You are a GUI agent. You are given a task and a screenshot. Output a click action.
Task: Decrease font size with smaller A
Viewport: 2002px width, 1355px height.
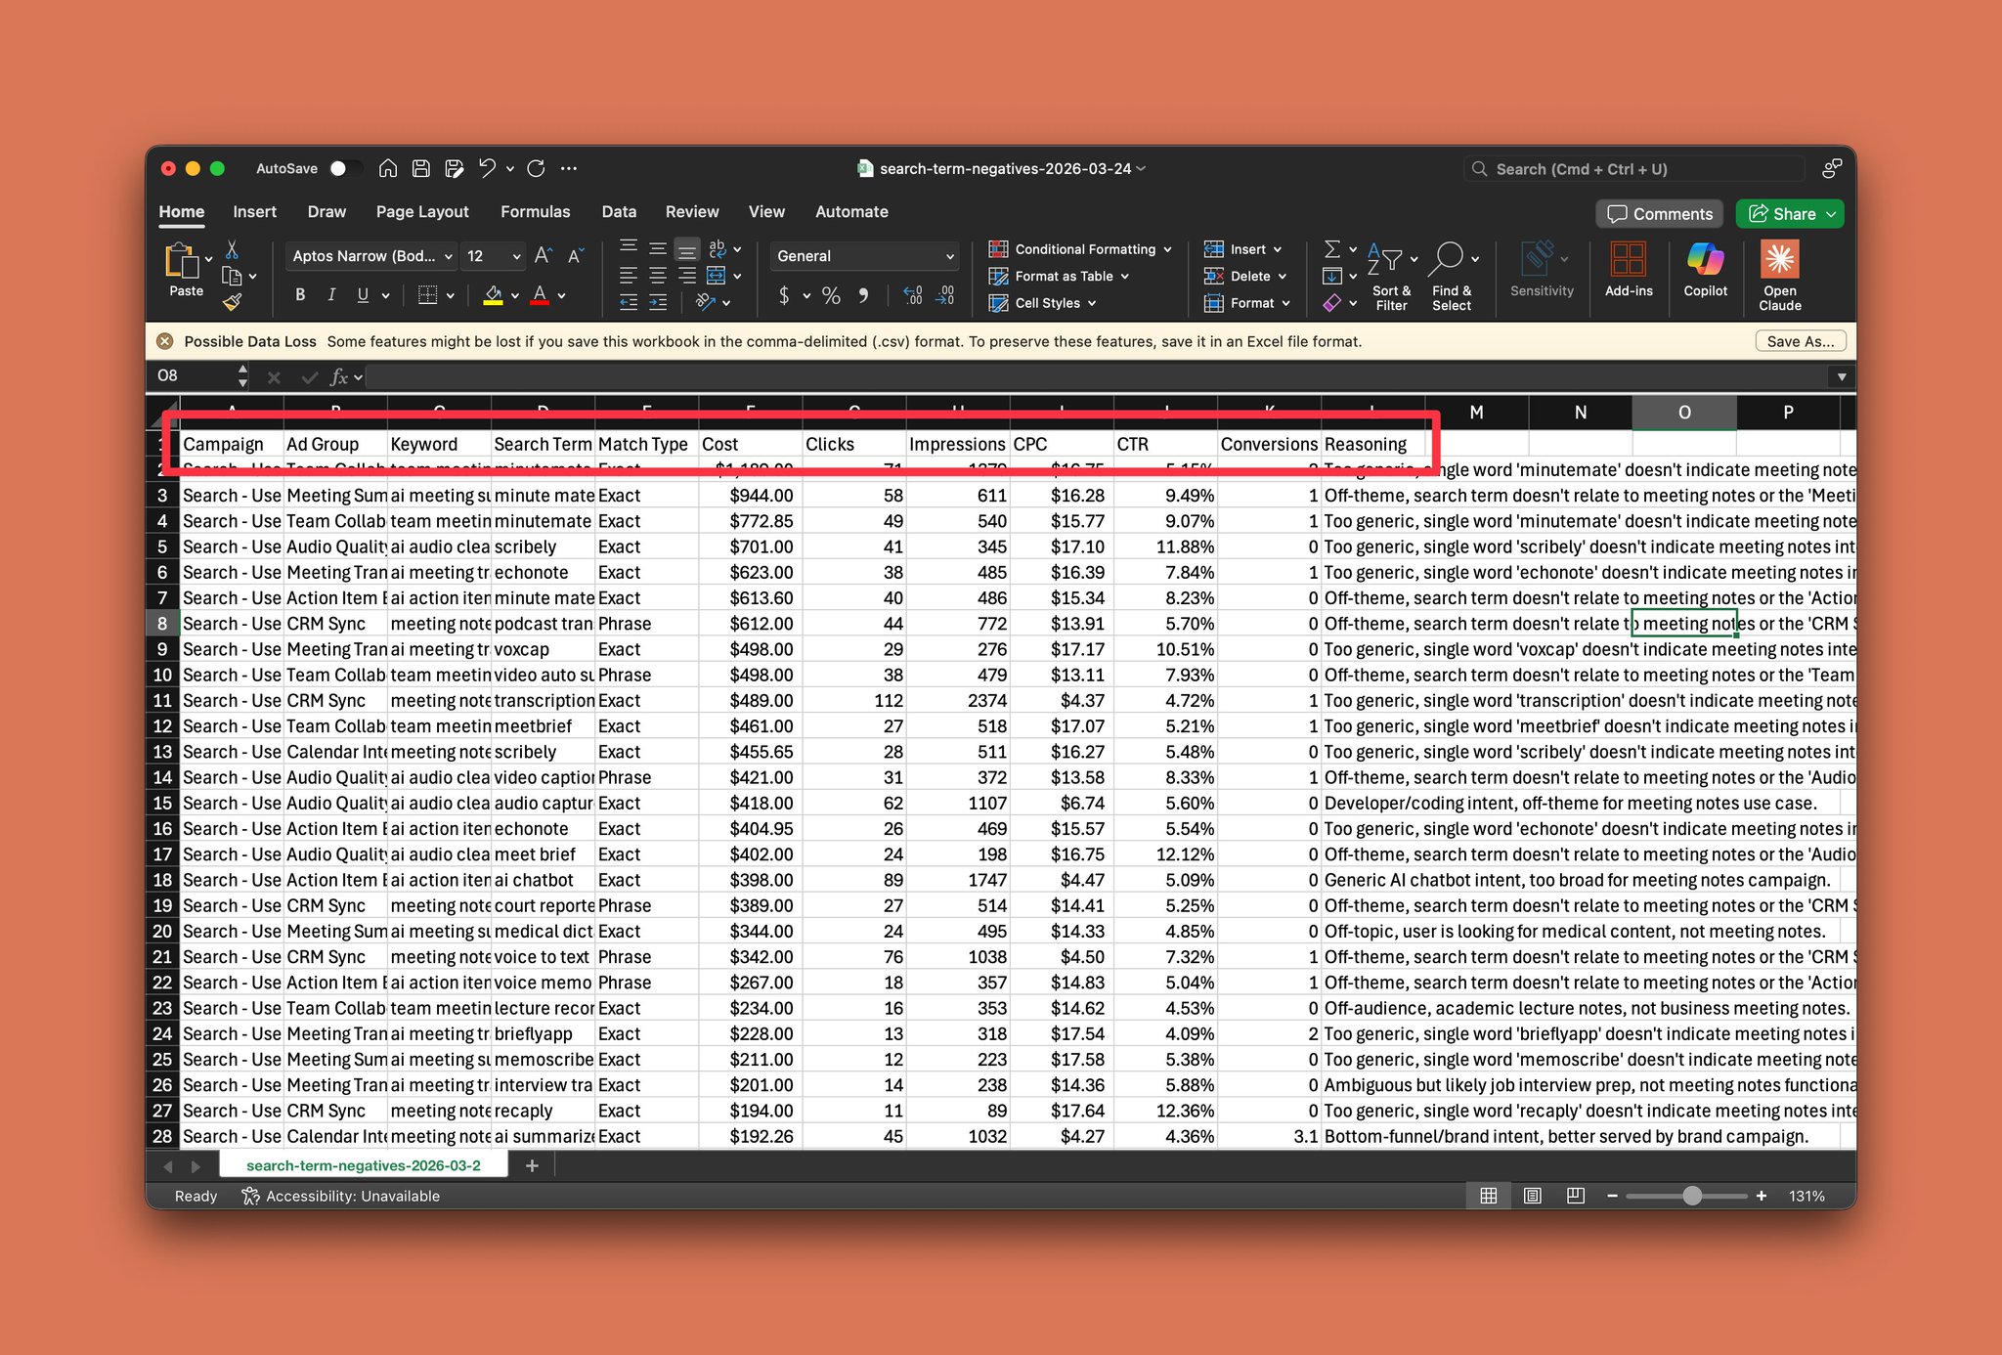576,256
